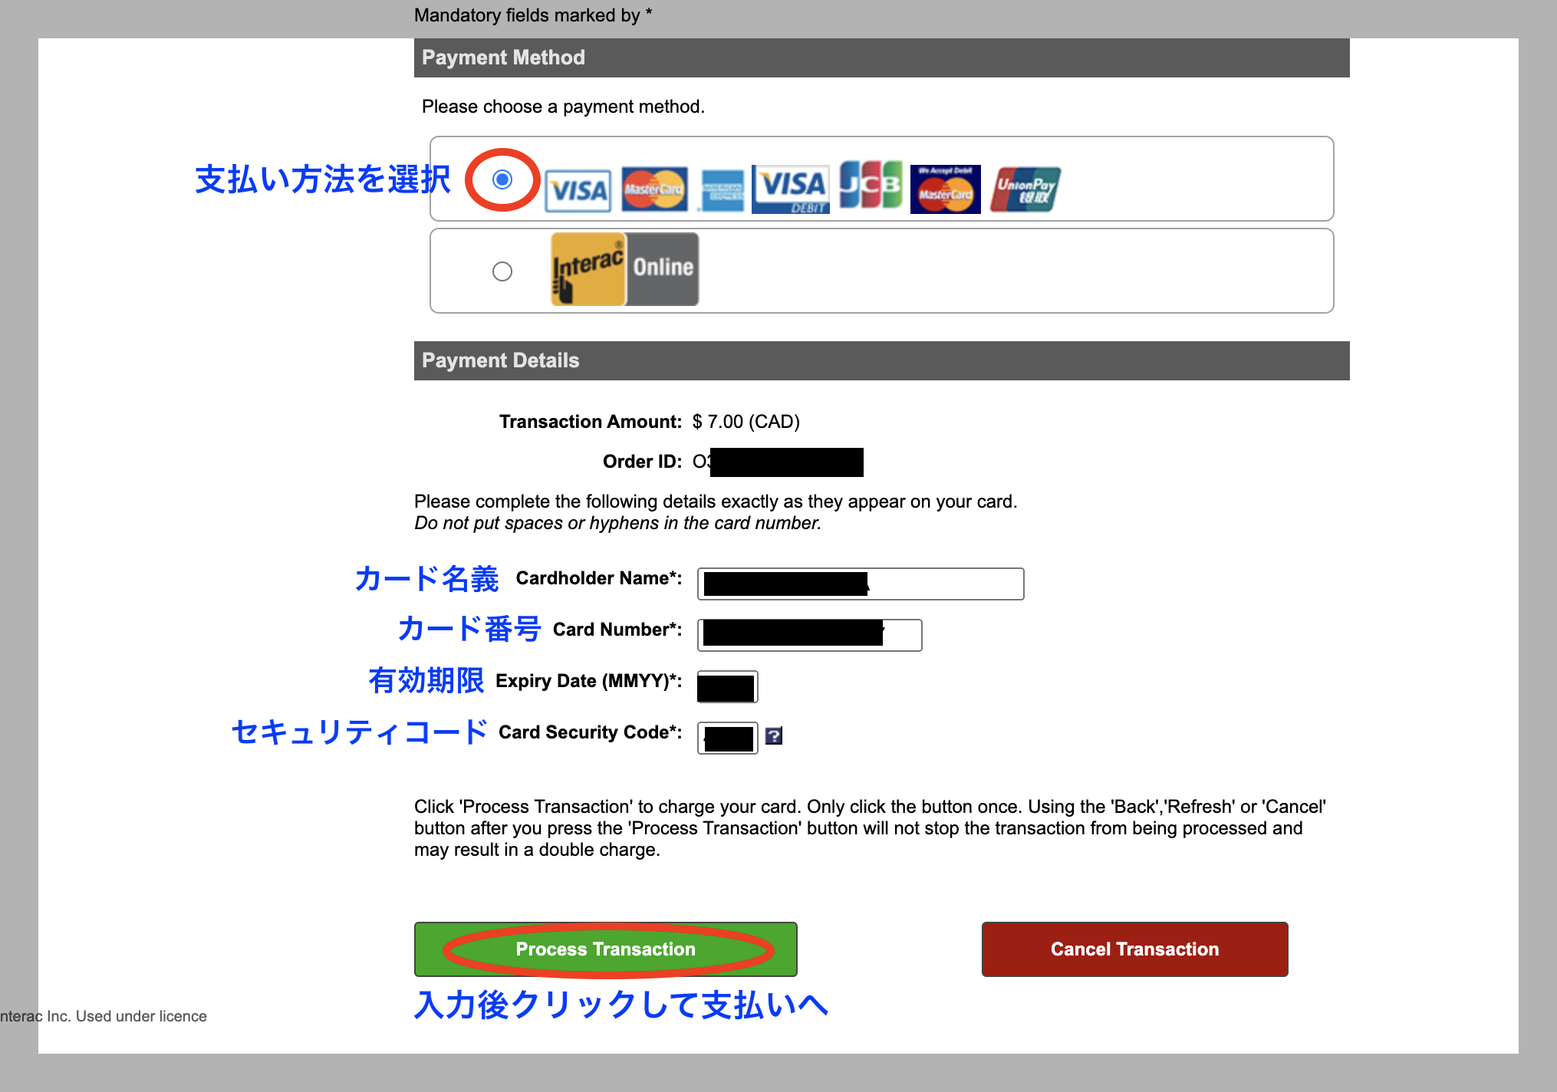This screenshot has width=1557, height=1092.
Task: Click the 'Transaction Amount:' label
Action: 591,422
